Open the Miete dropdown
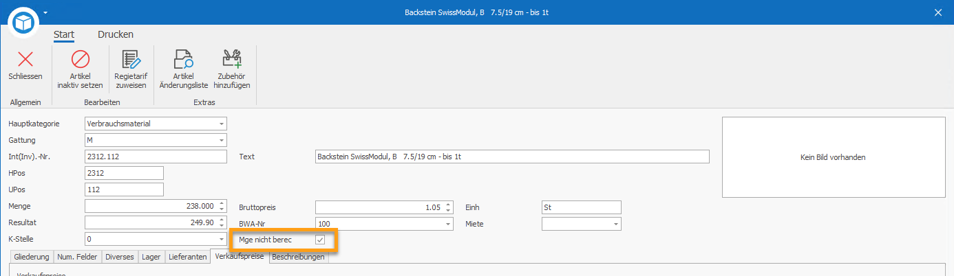 click(615, 223)
